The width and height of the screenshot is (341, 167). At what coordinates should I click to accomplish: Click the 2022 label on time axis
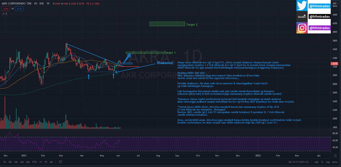click(x=258, y=156)
